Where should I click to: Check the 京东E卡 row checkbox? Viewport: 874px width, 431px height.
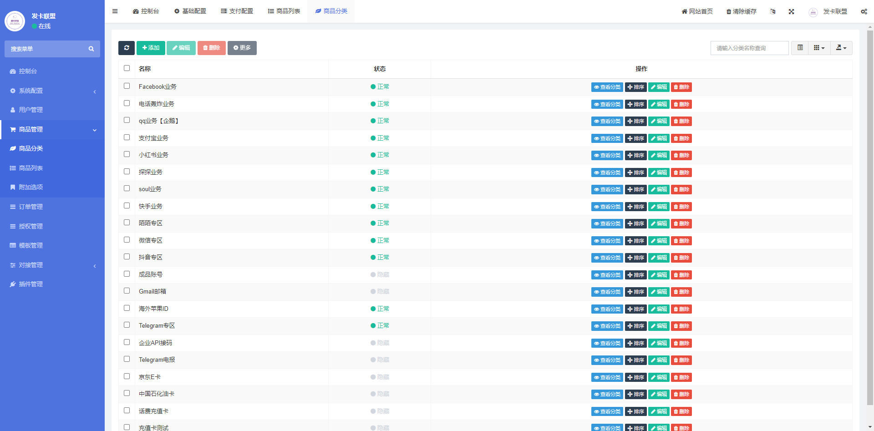click(x=127, y=376)
